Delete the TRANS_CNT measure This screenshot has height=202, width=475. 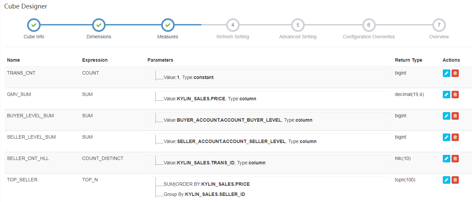coord(455,73)
